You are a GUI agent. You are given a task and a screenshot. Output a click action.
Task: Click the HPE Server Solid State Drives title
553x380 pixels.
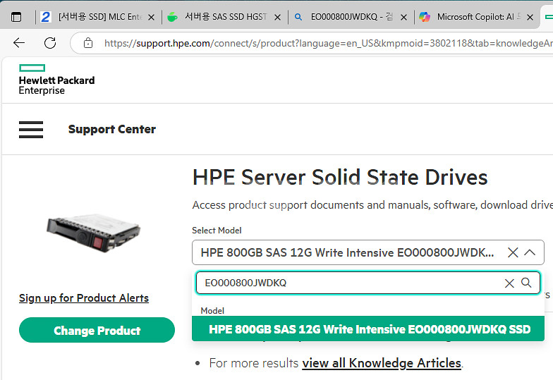pyautogui.click(x=340, y=178)
